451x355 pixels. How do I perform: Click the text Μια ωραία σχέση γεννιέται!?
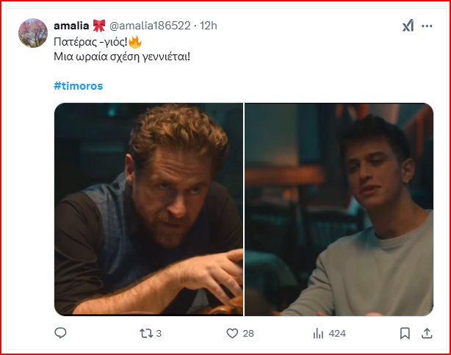point(122,56)
